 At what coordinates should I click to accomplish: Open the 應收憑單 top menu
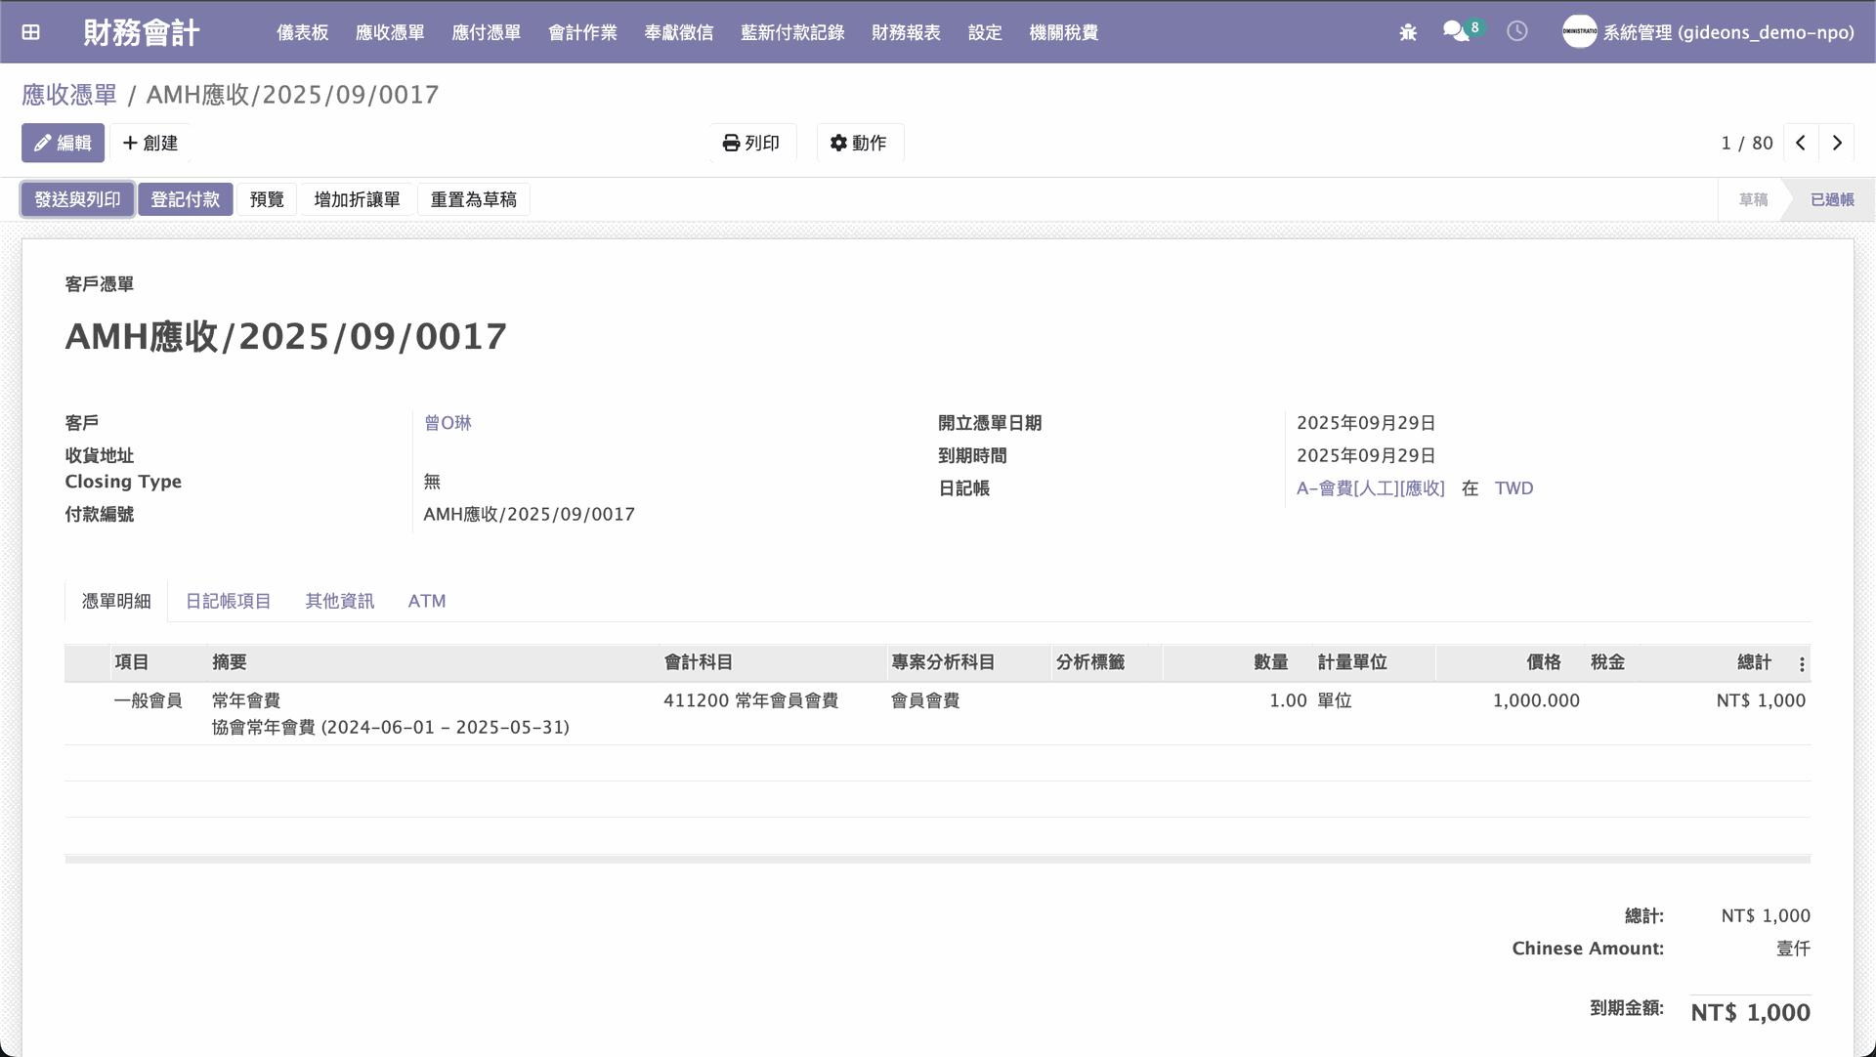390,32
